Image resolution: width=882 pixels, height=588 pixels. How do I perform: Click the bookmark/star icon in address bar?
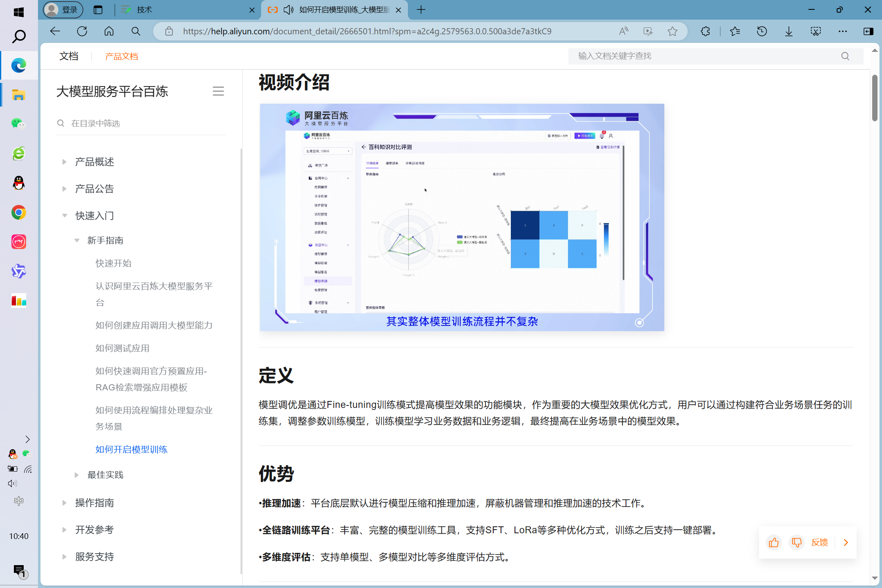(673, 31)
